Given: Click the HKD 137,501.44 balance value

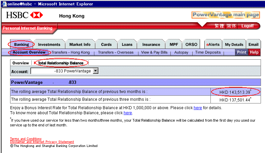Looking at the screenshot, I should coord(235,100).
